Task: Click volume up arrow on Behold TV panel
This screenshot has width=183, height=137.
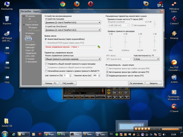Action: click(109, 90)
